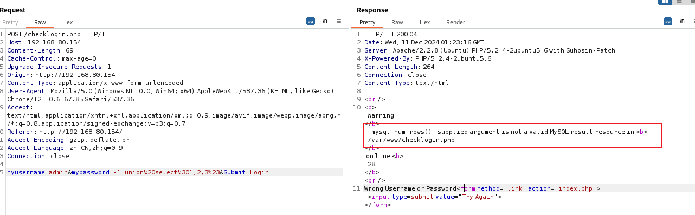Select the Response Pretty tab

[x=367, y=22]
